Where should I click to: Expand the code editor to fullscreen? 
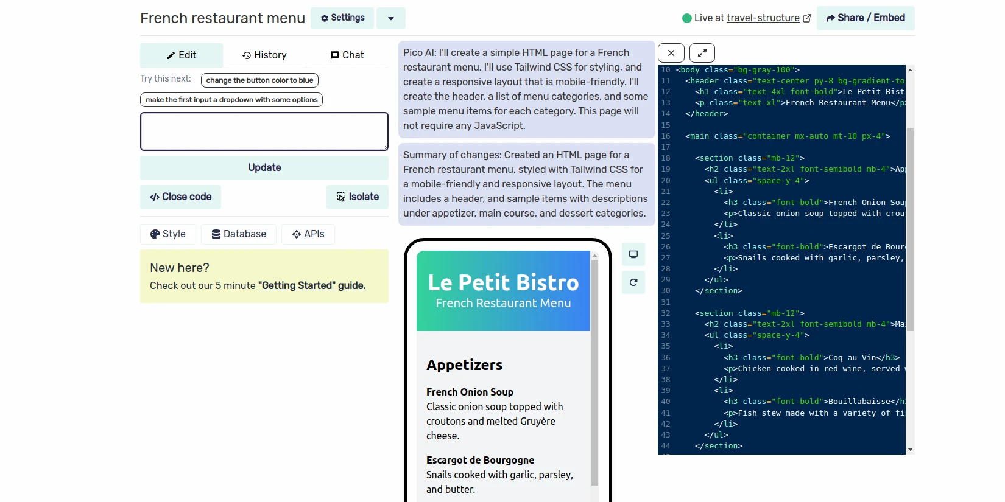[x=702, y=53]
